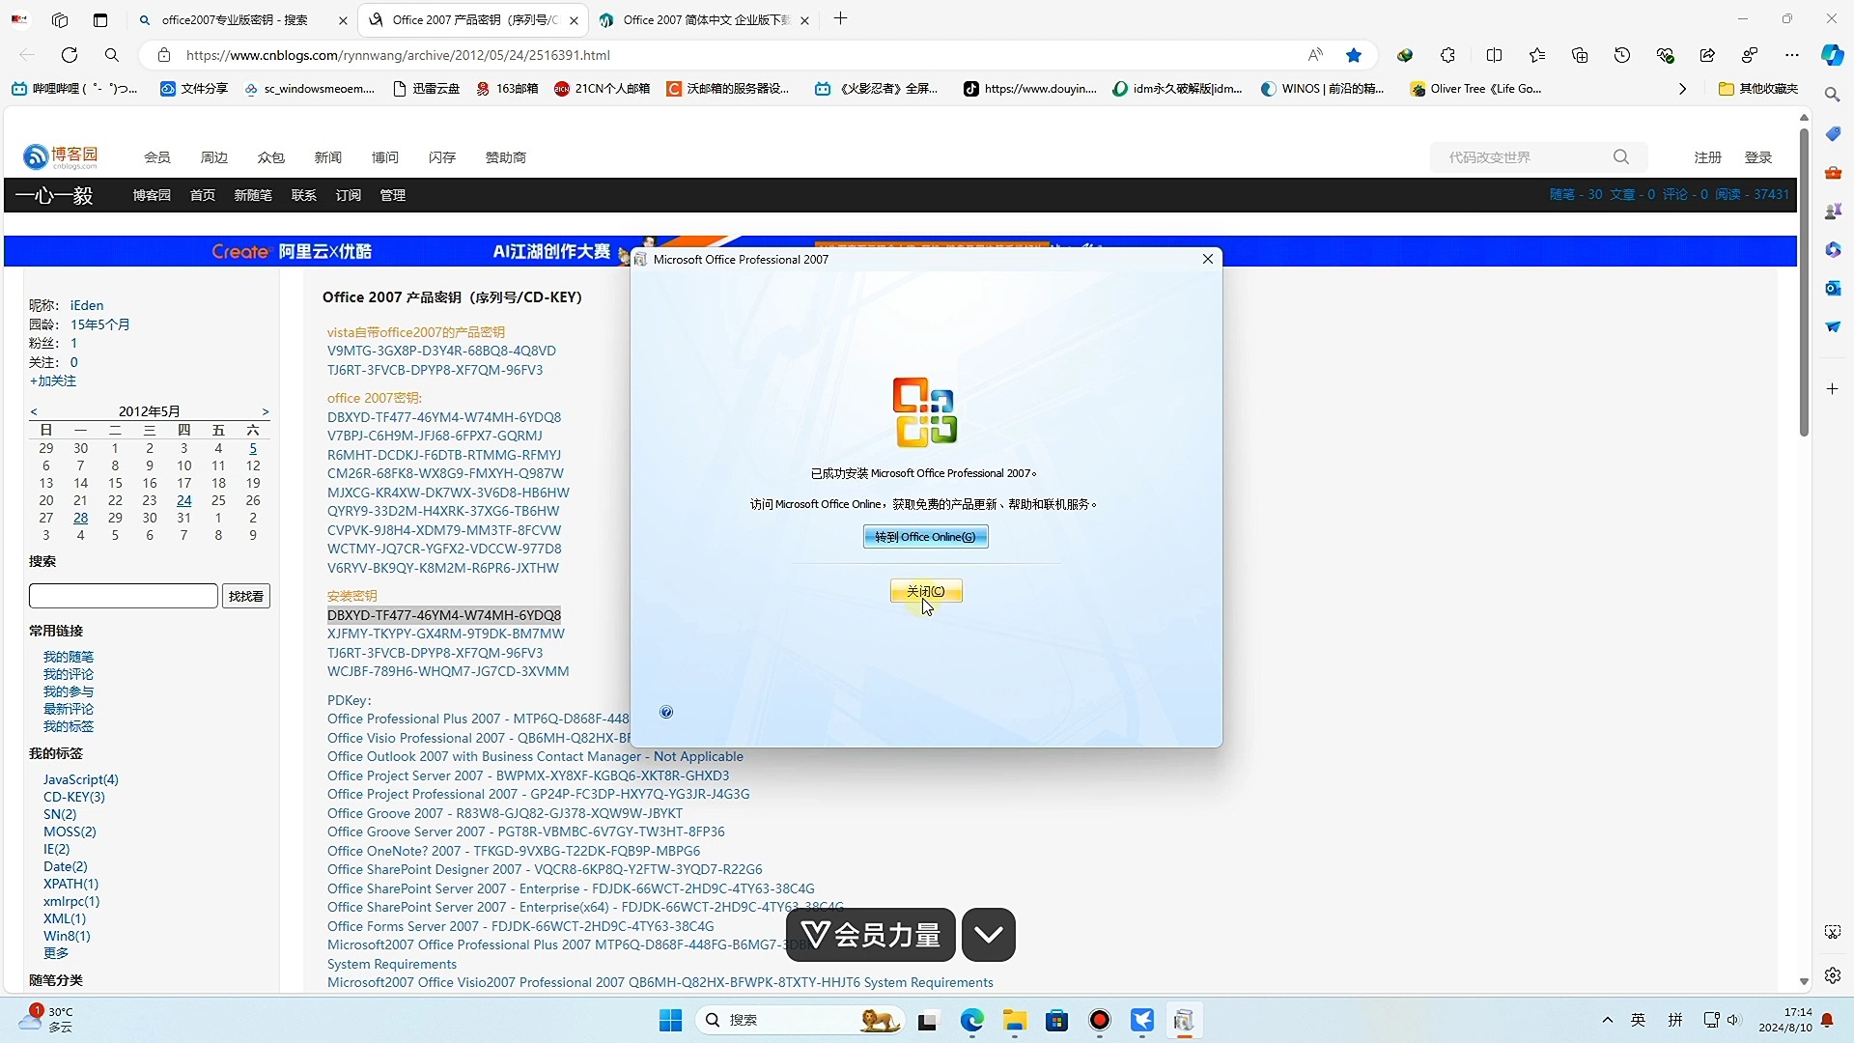Click the 关闭(C) button in dialog

[x=926, y=591]
